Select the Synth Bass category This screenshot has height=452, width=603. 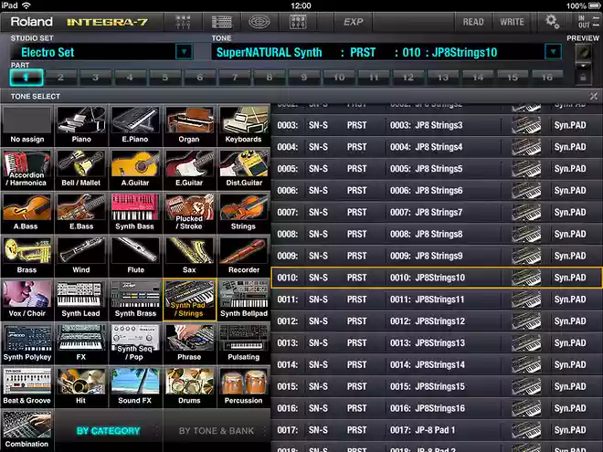[x=135, y=212]
